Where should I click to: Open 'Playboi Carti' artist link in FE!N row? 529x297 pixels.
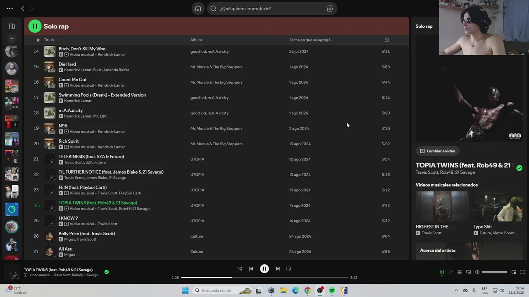[130, 193]
